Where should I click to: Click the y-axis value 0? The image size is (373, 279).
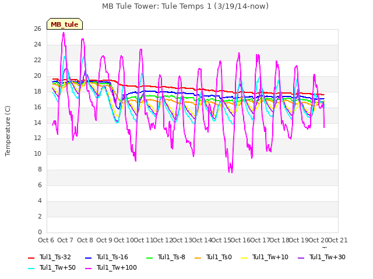[40, 232]
